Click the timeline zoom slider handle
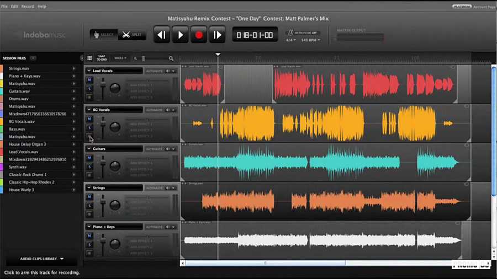497x279 pixels. point(143,58)
